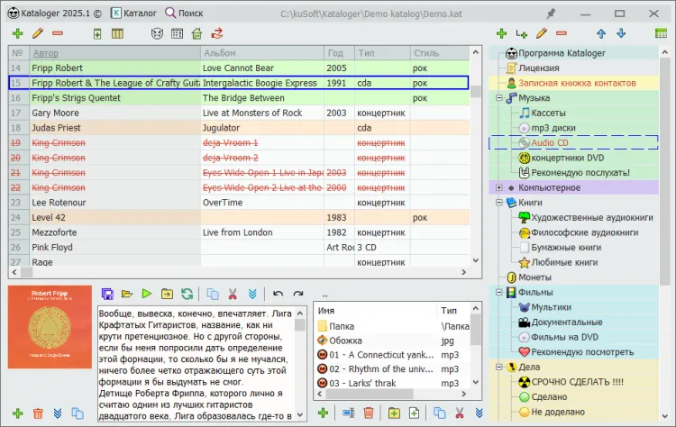The width and height of the screenshot is (676, 427).
Task: Click the trash icon below the cover image
Action: (38, 413)
